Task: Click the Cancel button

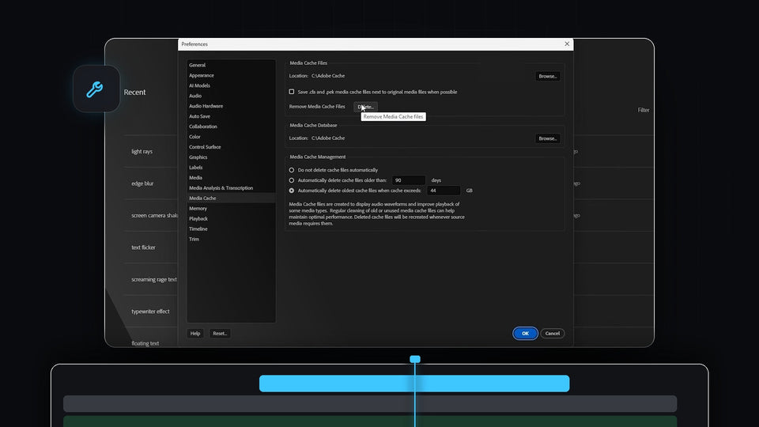Action: [x=553, y=333]
